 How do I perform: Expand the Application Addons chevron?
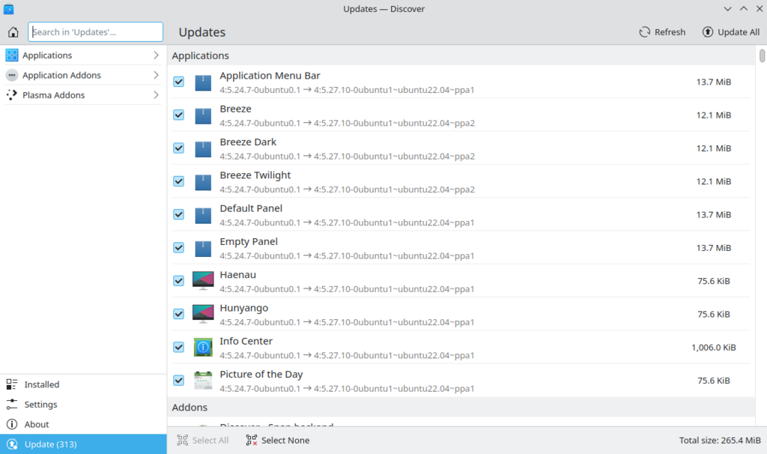coord(156,75)
